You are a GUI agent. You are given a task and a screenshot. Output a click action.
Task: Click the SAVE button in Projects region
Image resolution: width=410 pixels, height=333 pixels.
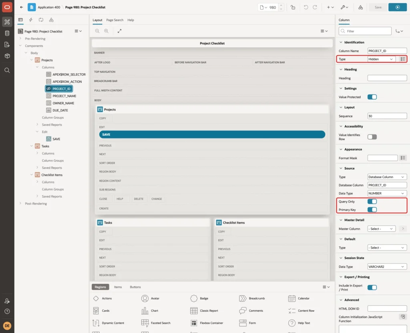coord(212,134)
